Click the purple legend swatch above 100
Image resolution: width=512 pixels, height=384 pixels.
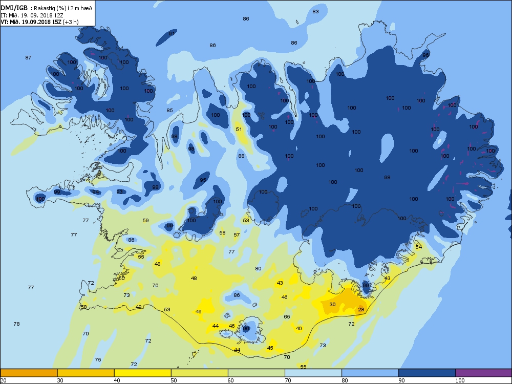point(484,373)
